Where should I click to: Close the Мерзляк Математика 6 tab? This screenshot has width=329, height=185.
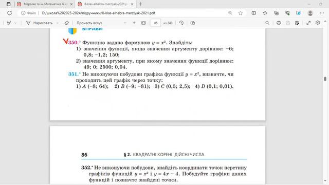(x=71, y=4)
